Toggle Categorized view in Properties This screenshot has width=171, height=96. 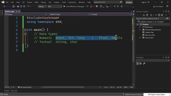(x=137, y=63)
